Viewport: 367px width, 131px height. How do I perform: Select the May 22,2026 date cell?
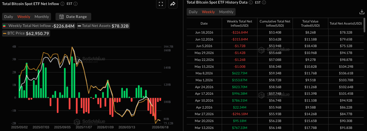[x=204, y=60]
